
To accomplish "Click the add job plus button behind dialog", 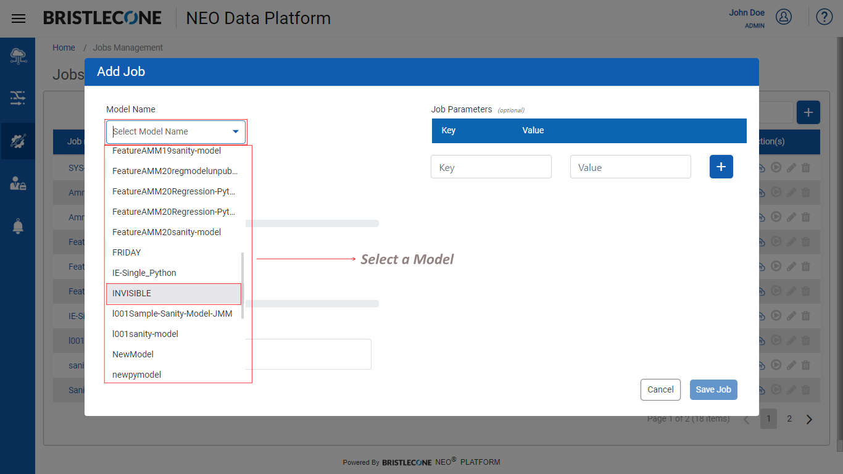I will tap(808, 112).
